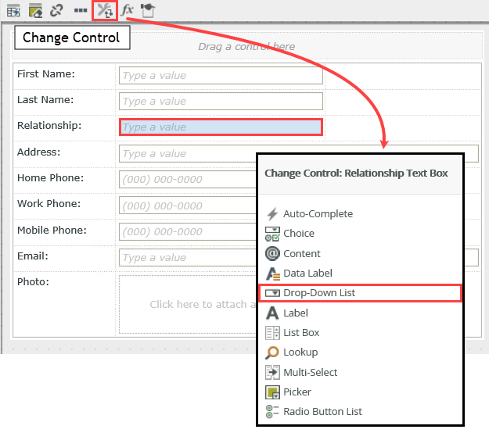Click the Work Phone input field

click(187, 206)
